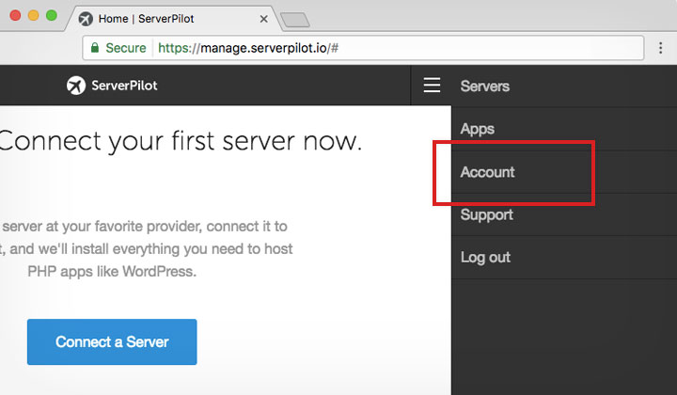The height and width of the screenshot is (395, 677).
Task: Select Account in the side menu
Action: (x=564, y=172)
